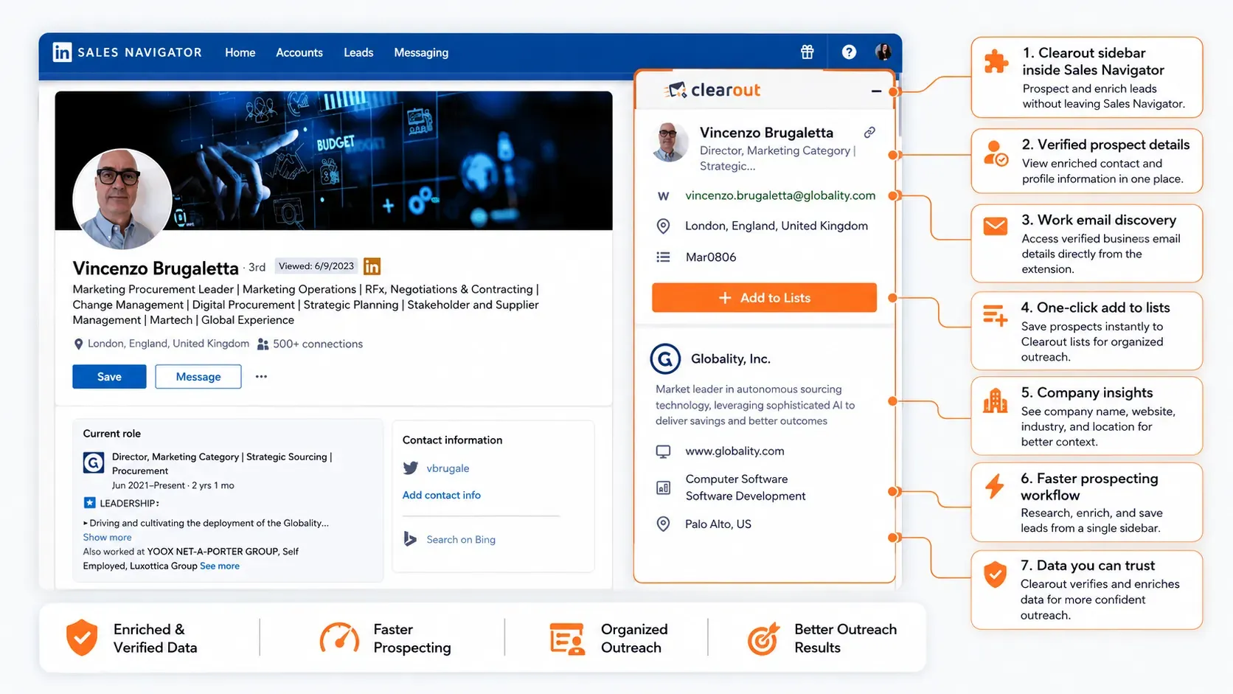Click the envelope icon in Work email discovery

click(996, 226)
